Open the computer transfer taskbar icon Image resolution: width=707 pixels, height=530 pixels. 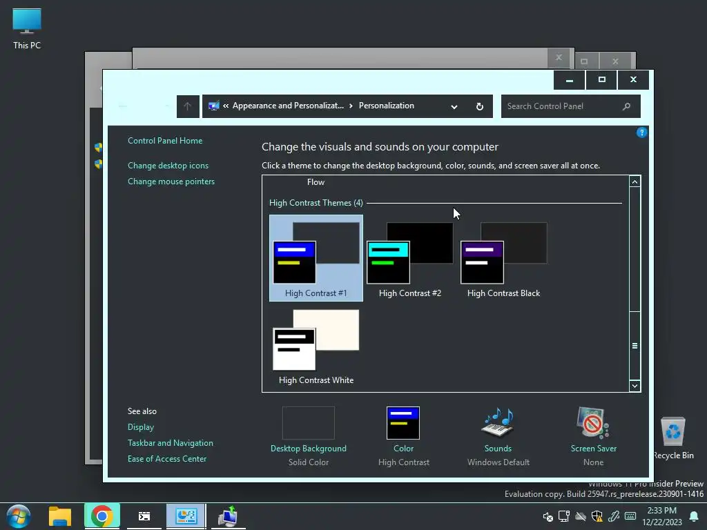[228, 516]
